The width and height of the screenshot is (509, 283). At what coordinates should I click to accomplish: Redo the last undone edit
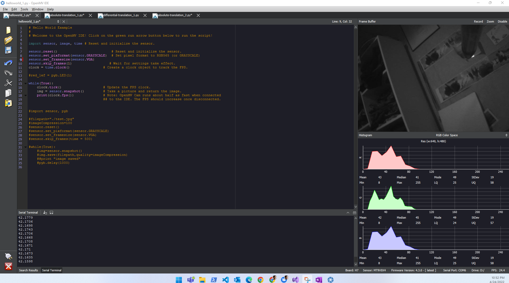[8, 73]
